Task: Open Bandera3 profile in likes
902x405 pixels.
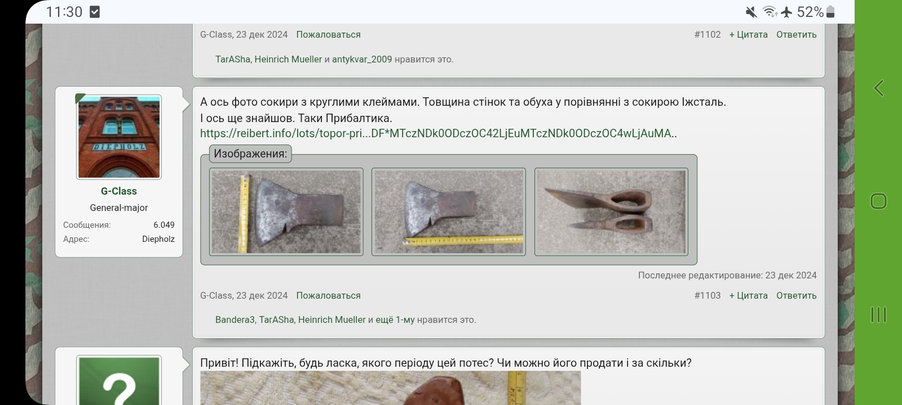Action: 235,319
